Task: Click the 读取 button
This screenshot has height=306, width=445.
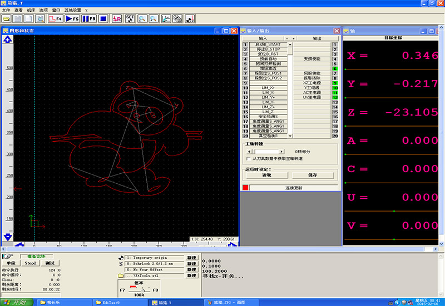Action: [x=267, y=175]
